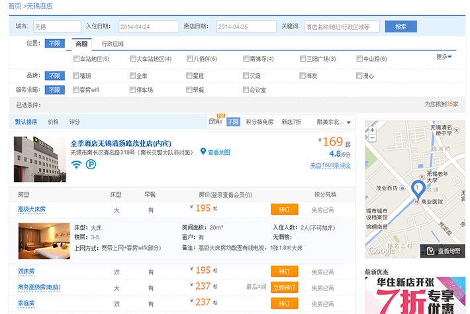Click the 关键词 keyword input field
The width and height of the screenshot is (470, 314).
click(x=342, y=26)
